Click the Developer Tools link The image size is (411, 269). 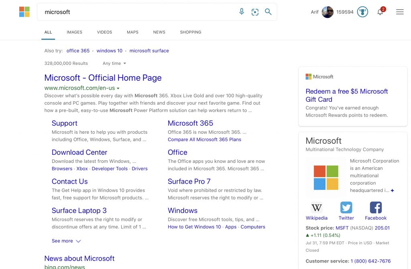click(110, 169)
